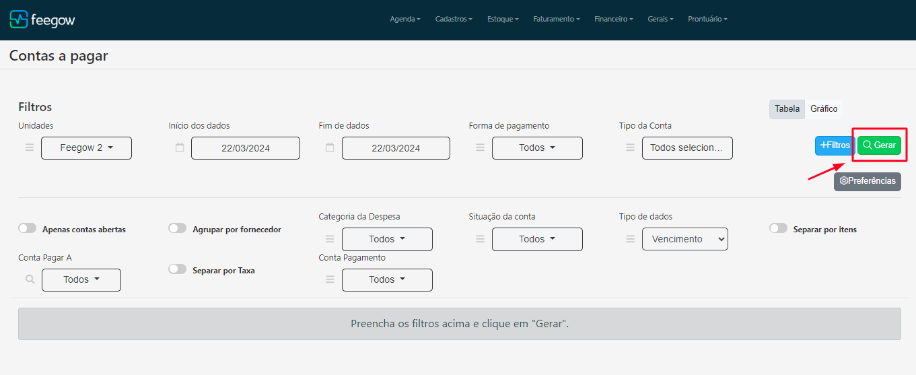Click the Preencha os filtros acima message
916x375 pixels.
click(460, 324)
